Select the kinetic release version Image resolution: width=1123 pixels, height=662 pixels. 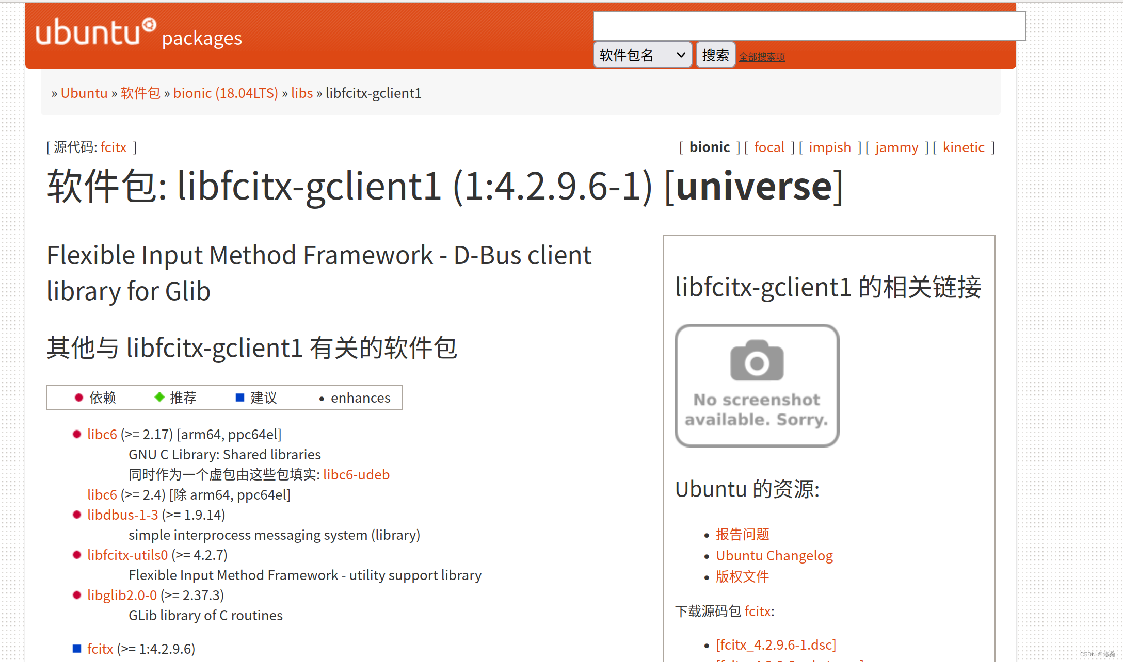964,147
